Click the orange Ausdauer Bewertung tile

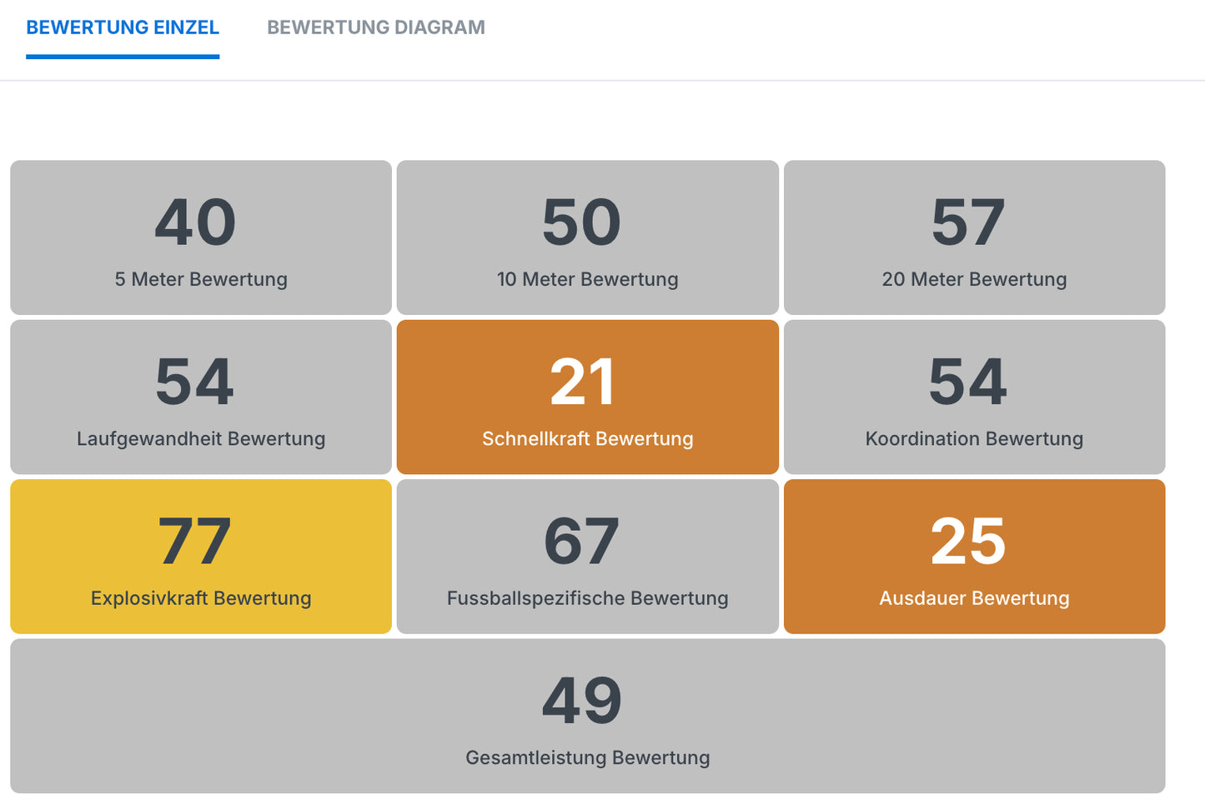[x=974, y=556]
